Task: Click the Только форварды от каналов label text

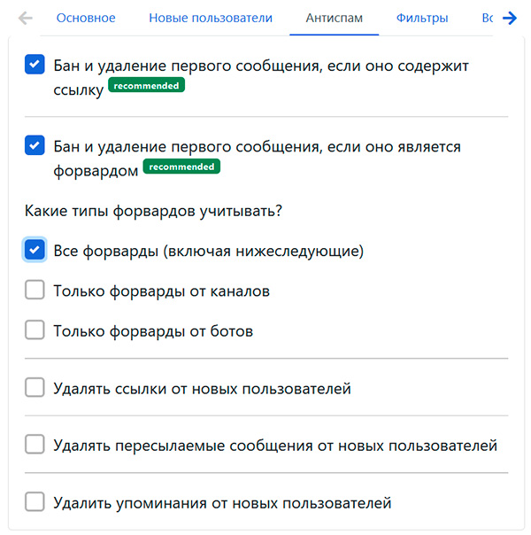Action: [161, 291]
